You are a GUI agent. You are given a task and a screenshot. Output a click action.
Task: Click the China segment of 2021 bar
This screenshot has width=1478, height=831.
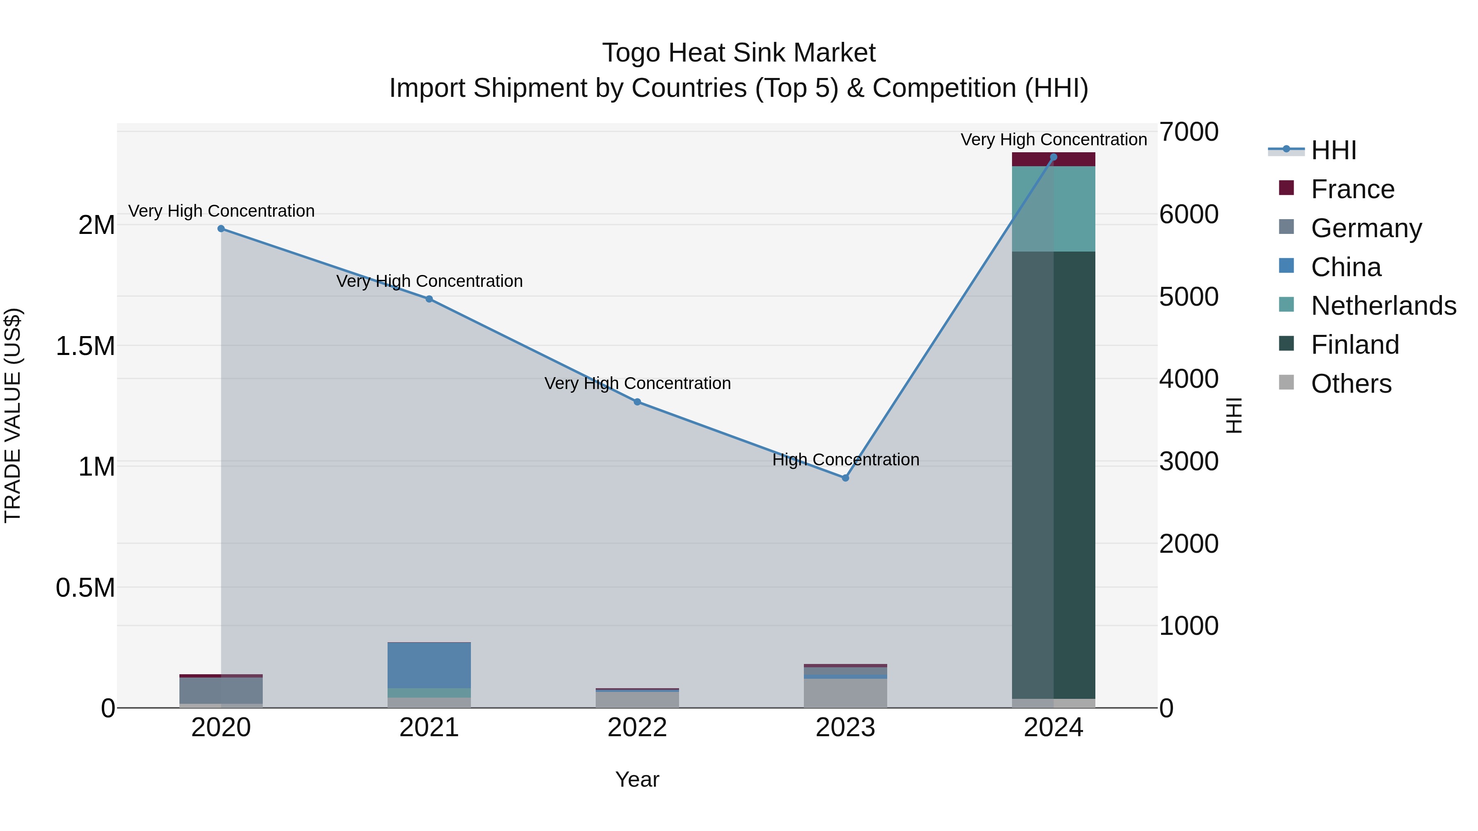(429, 665)
